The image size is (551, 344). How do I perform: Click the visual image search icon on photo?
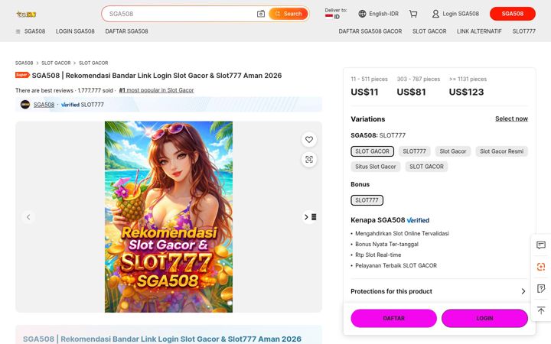pyautogui.click(x=309, y=159)
